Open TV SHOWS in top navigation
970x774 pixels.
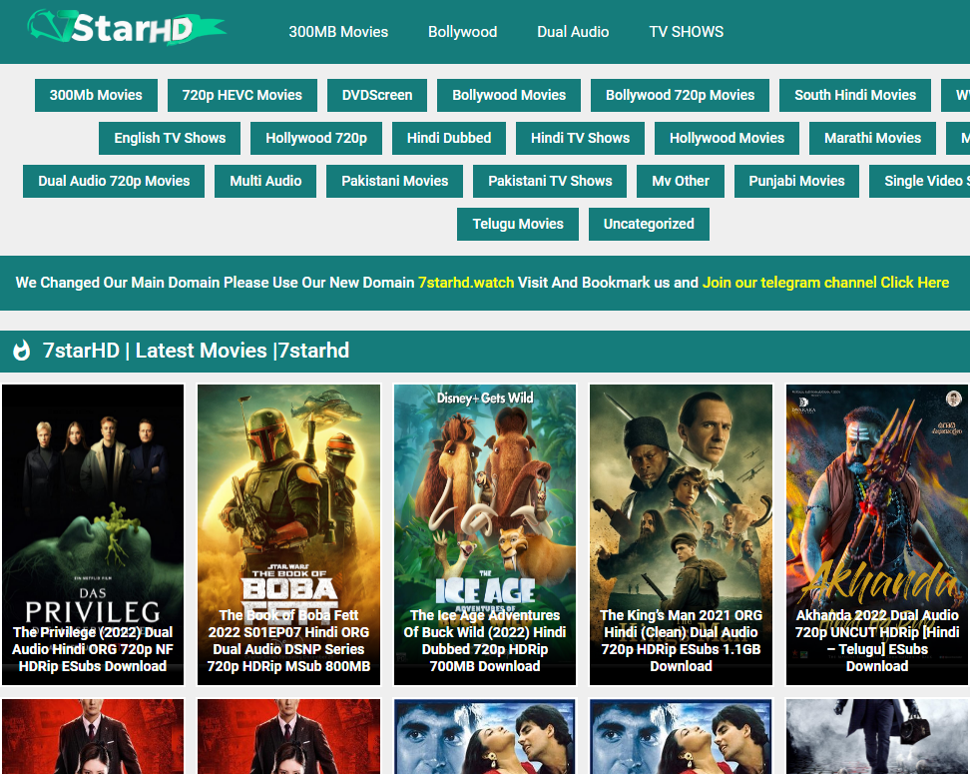coord(686,32)
